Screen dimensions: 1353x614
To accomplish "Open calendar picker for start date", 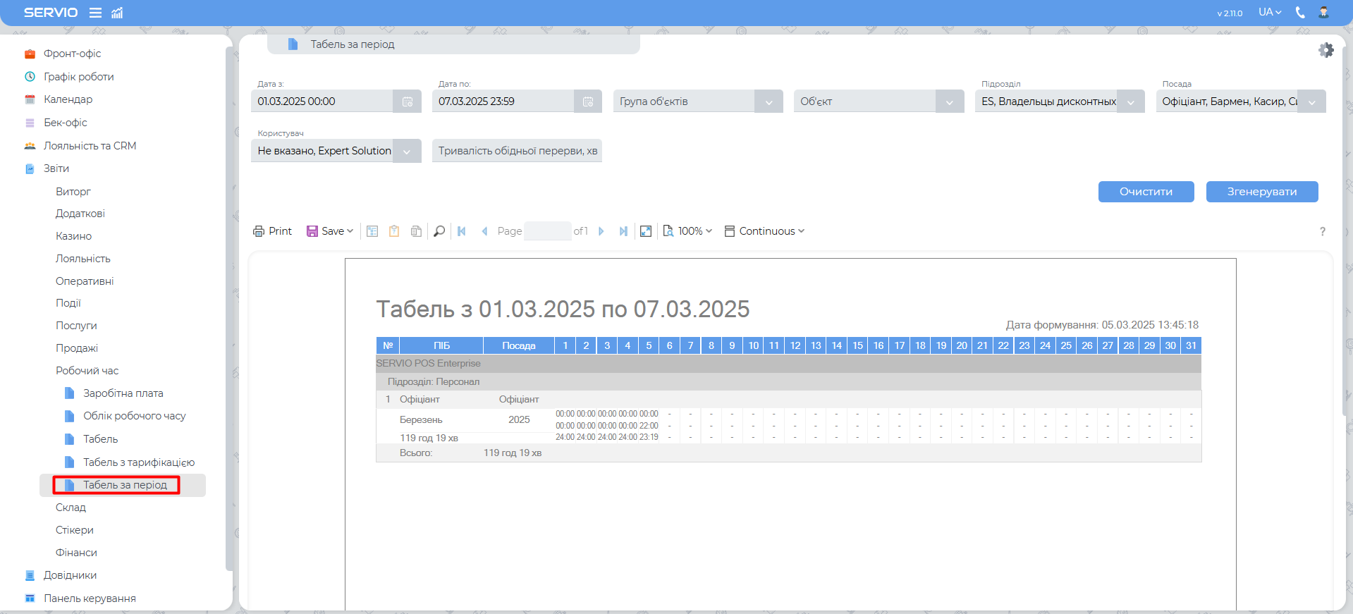I will [x=407, y=102].
